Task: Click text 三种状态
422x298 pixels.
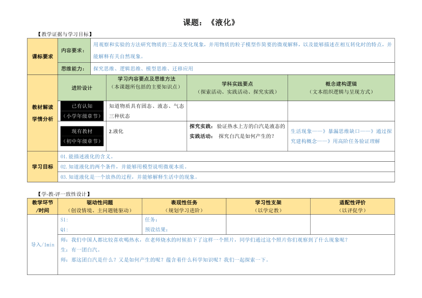Action: (x=120, y=116)
